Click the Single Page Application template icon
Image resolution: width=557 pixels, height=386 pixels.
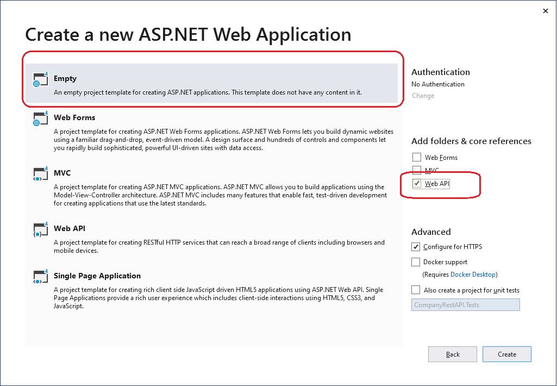point(40,277)
